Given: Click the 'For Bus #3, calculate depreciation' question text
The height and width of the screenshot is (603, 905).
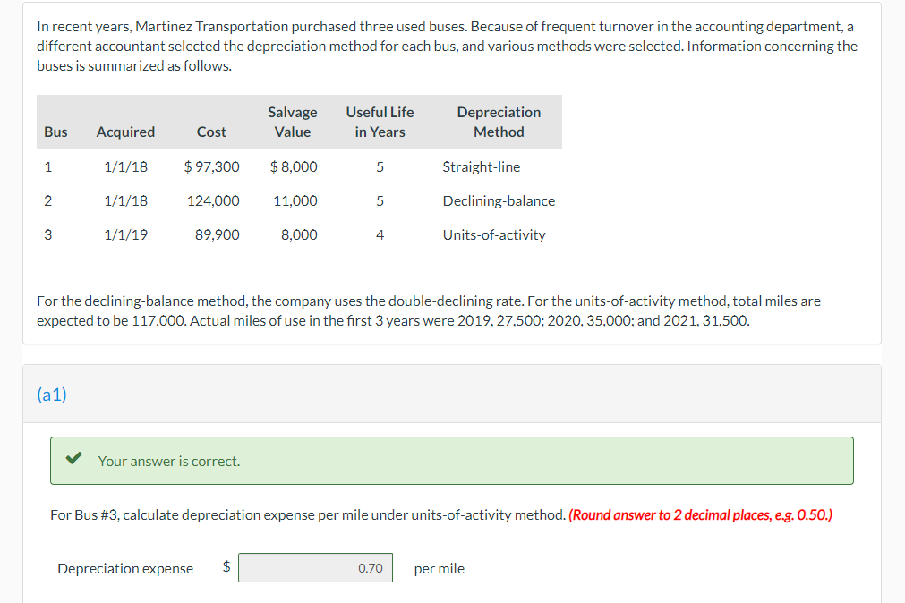Looking at the screenshot, I should 308,514.
